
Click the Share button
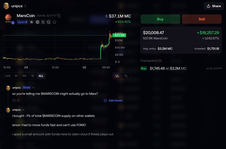214,6
